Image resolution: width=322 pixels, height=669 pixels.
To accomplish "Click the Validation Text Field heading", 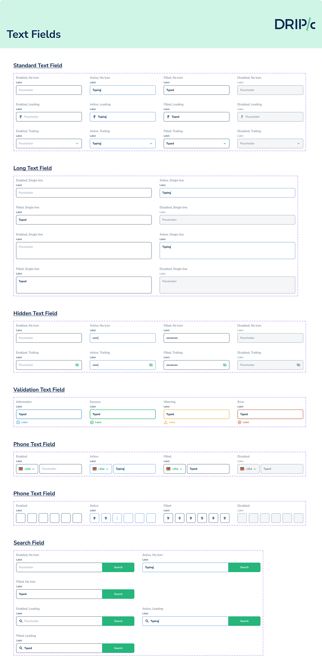I will pyautogui.click(x=39, y=390).
